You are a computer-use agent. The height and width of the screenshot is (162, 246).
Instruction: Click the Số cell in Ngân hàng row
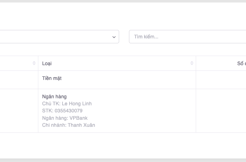[x=221, y=111]
